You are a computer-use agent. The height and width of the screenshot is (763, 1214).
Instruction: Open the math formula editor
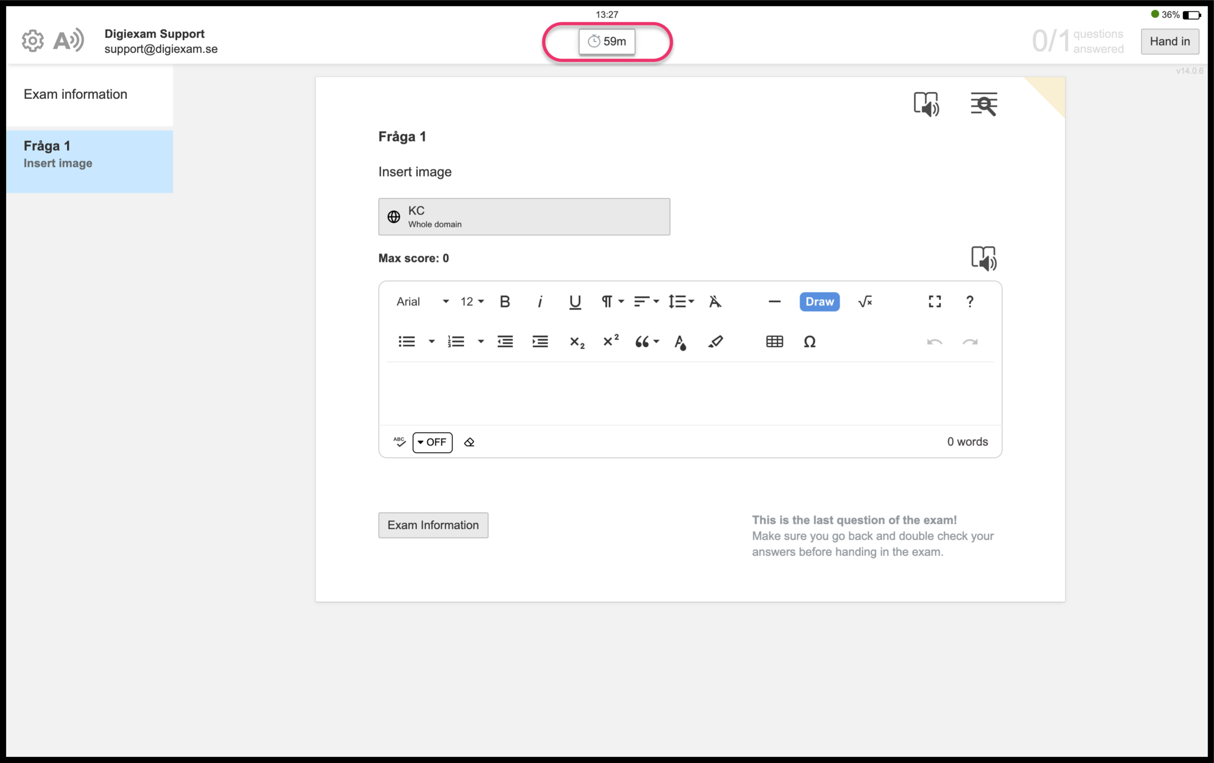pos(865,301)
